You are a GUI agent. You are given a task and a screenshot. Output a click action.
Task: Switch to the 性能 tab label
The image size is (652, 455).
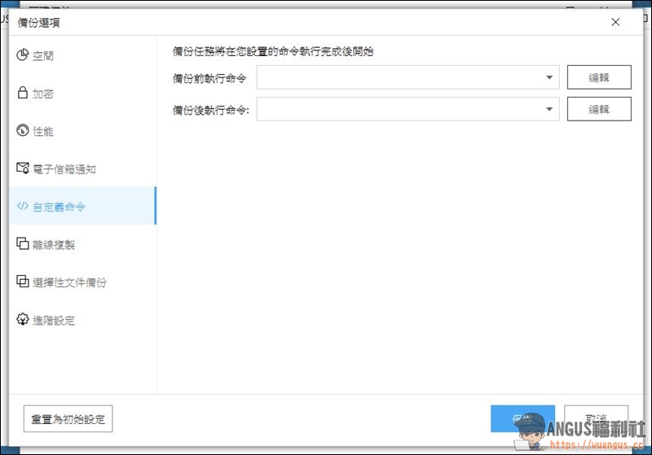click(43, 132)
